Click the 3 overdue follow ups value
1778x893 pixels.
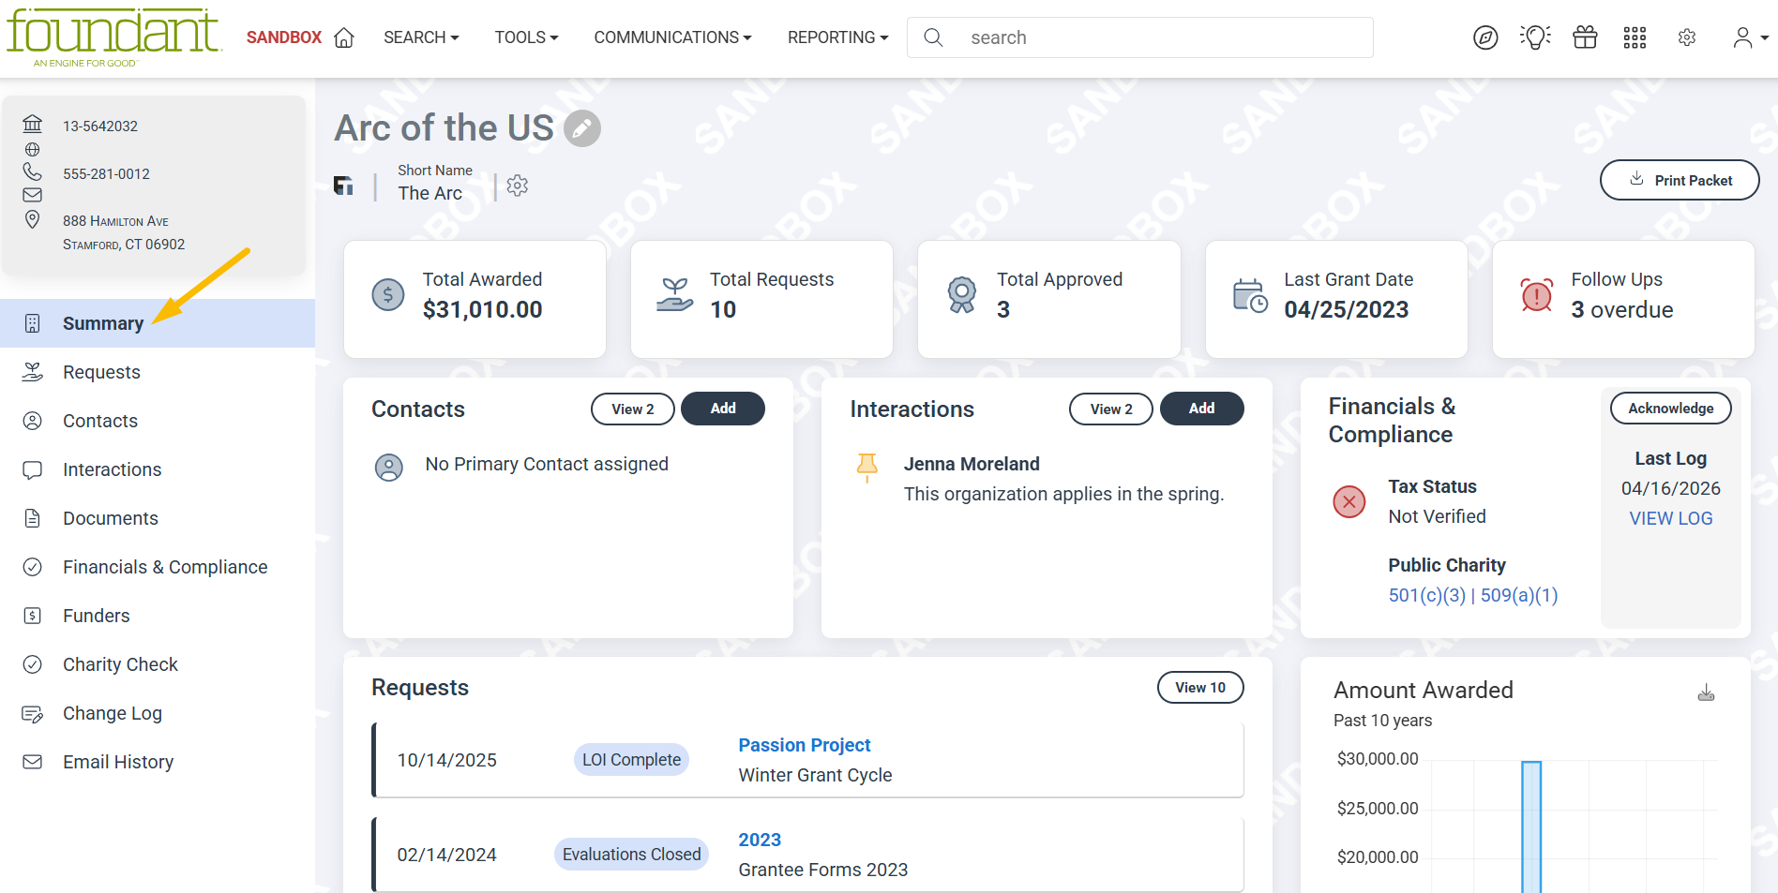[x=1622, y=310]
